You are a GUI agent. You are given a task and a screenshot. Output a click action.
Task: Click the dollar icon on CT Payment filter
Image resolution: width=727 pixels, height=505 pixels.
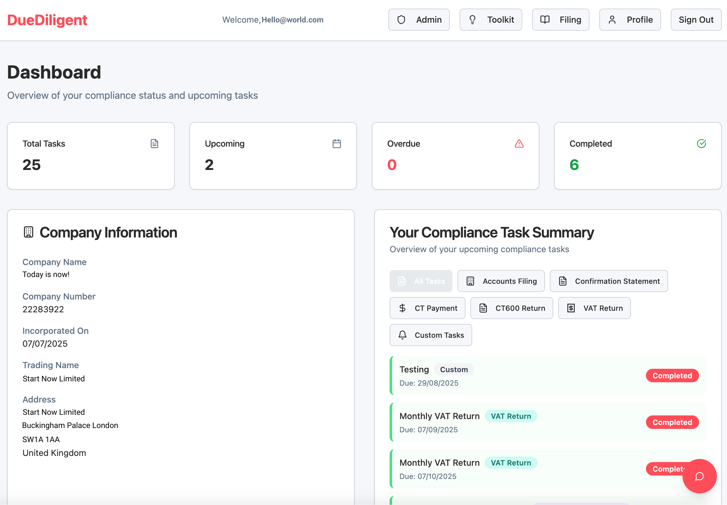[402, 308]
